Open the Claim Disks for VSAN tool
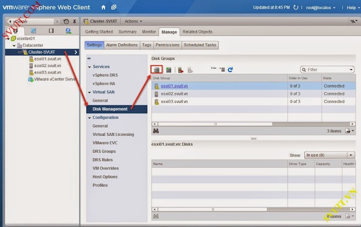The image size is (361, 227). (x=157, y=70)
